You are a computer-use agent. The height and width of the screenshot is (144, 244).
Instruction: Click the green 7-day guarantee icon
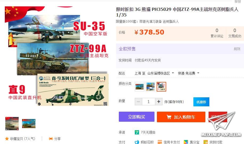(x=137, y=132)
